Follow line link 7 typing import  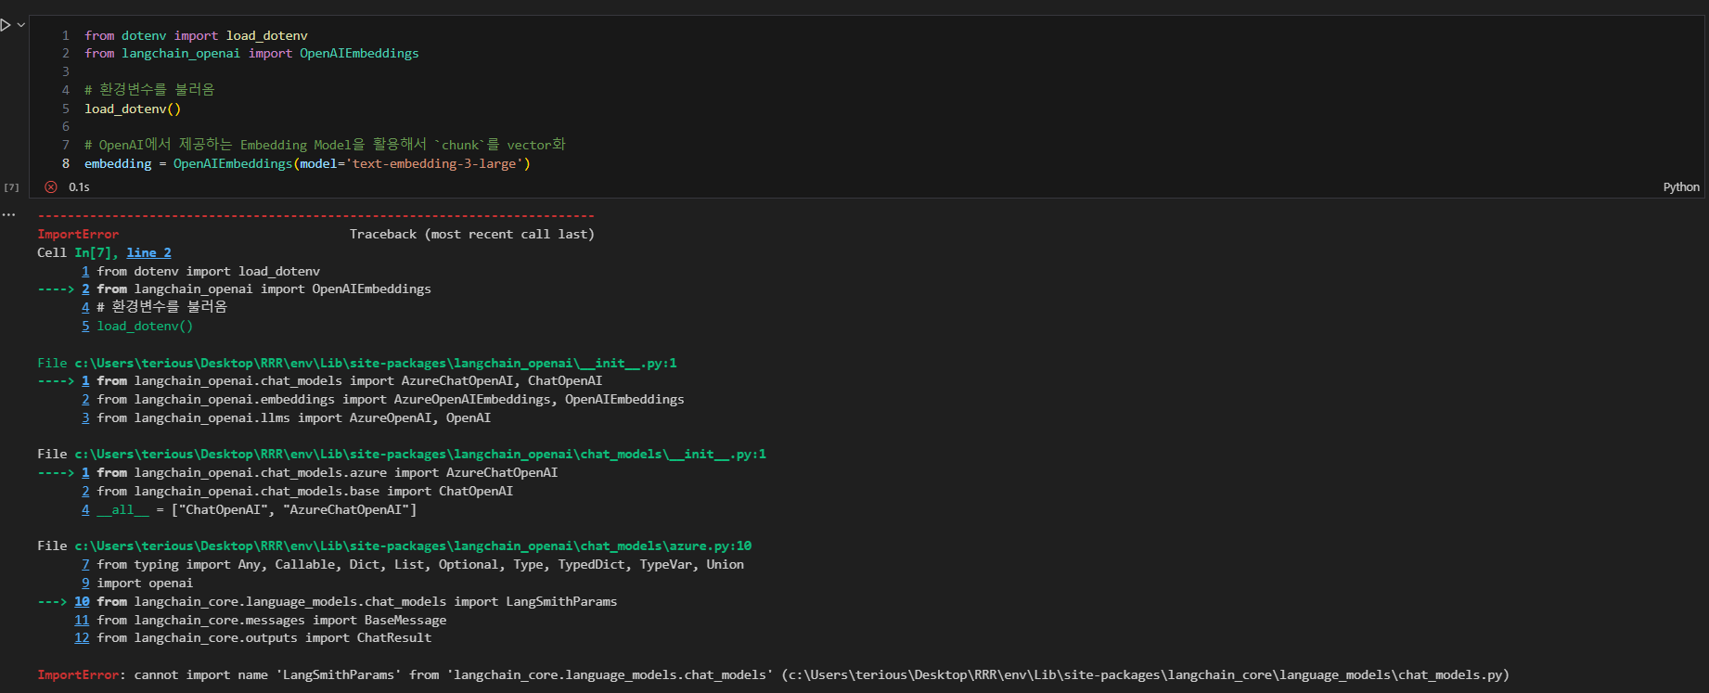(x=85, y=564)
